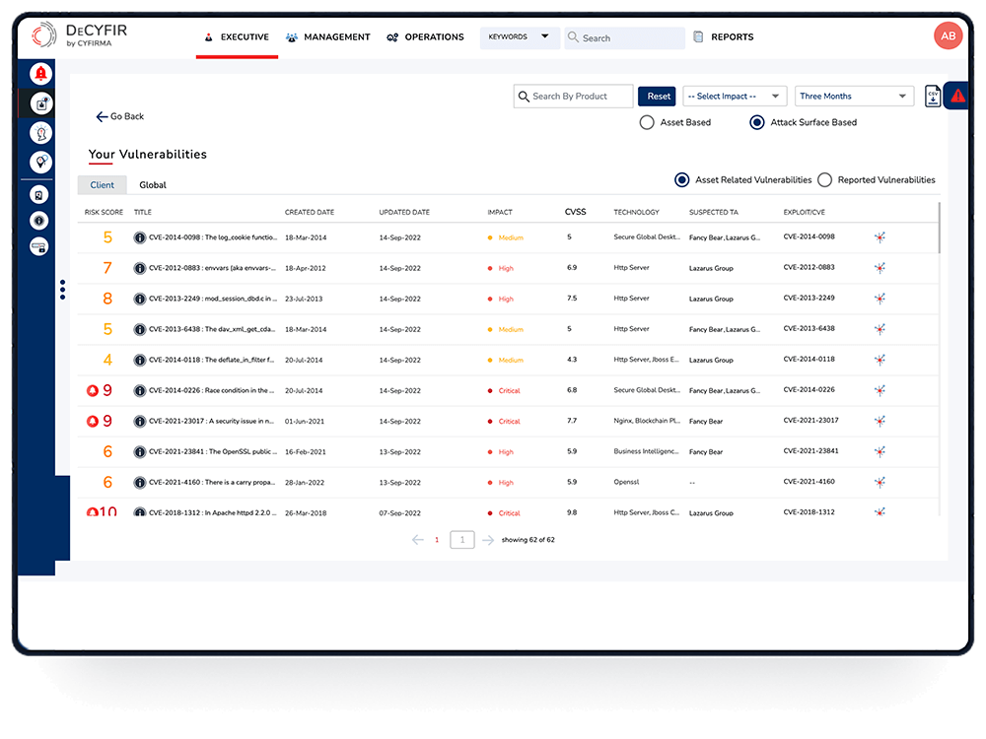Open the card lock sidebar icon
Viewport: 986px width, 739px height.
click(x=39, y=247)
